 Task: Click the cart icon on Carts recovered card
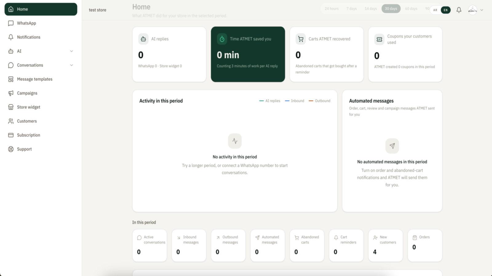301,39
